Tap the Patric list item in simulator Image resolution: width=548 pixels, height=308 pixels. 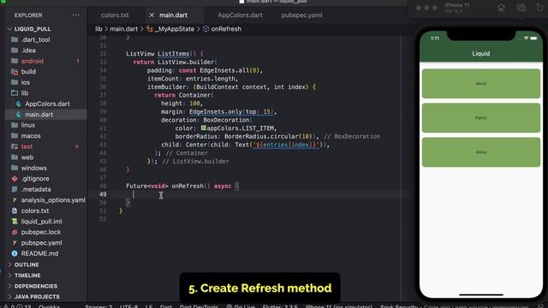click(x=481, y=118)
